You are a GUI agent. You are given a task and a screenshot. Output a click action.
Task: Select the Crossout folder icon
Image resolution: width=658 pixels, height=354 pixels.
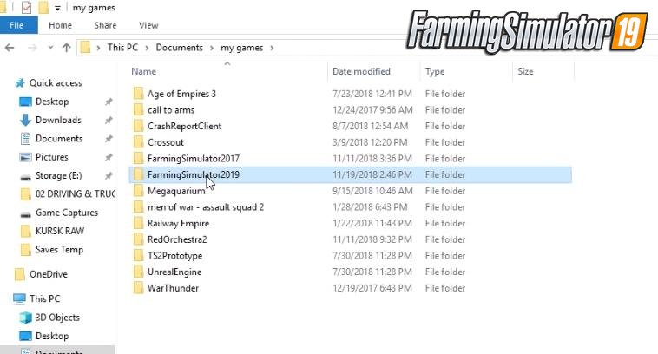point(139,141)
